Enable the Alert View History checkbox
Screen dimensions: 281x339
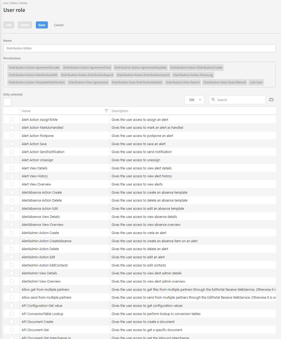(x=12, y=176)
